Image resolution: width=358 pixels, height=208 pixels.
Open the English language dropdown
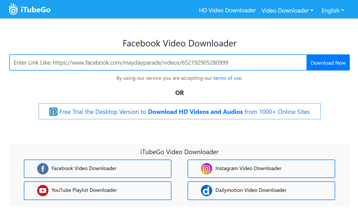click(333, 11)
